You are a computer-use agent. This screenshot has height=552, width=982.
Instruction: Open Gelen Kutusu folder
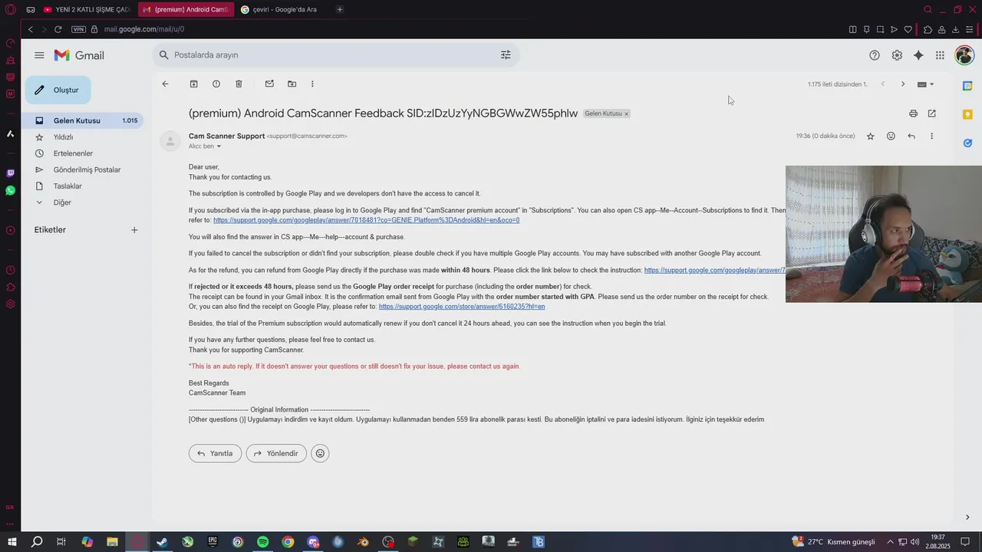(84, 120)
